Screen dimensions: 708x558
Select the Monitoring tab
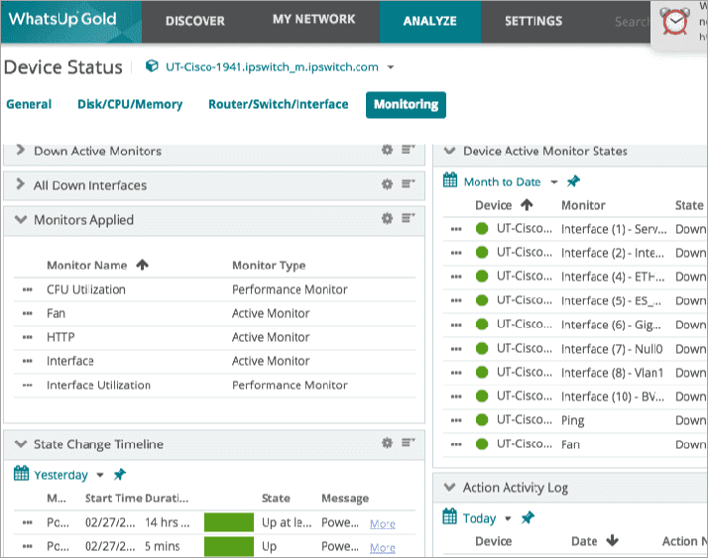pyautogui.click(x=406, y=105)
